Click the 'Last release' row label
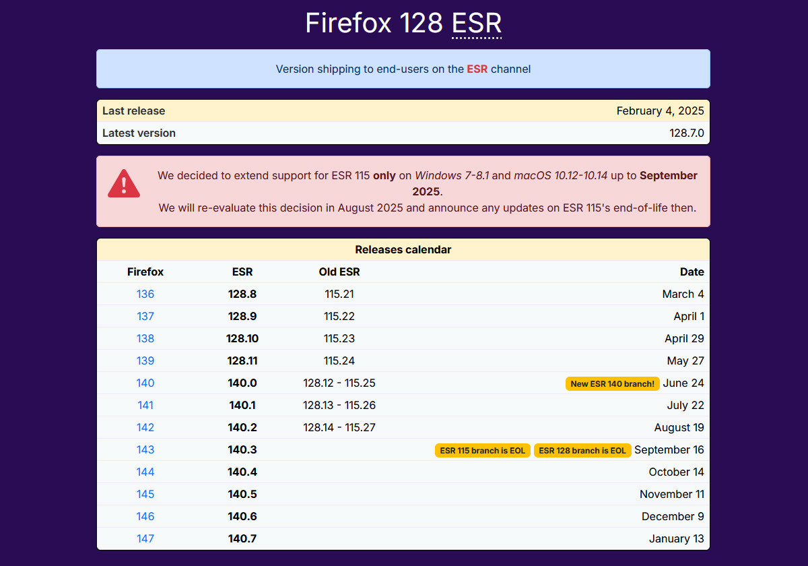Image resolution: width=808 pixels, height=566 pixels. 133,111
